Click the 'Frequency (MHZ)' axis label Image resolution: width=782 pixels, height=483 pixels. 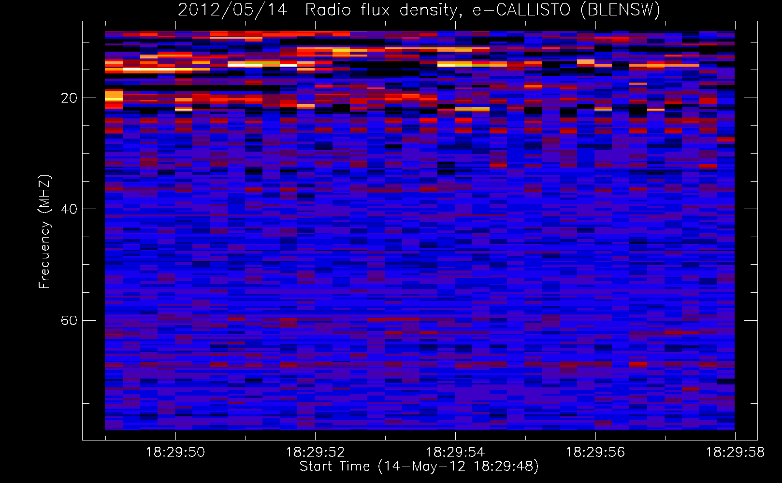[44, 232]
